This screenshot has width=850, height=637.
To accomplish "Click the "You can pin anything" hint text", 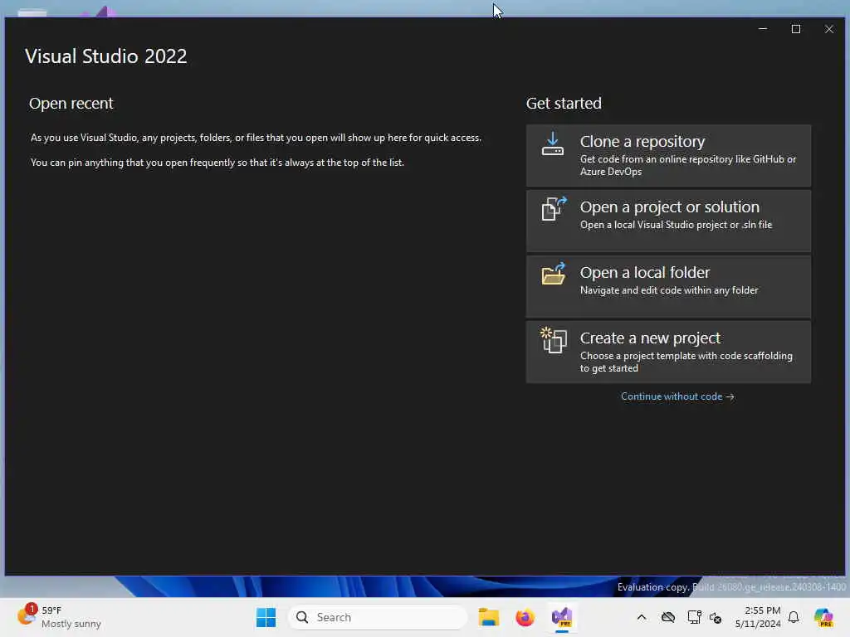I will pos(217,163).
